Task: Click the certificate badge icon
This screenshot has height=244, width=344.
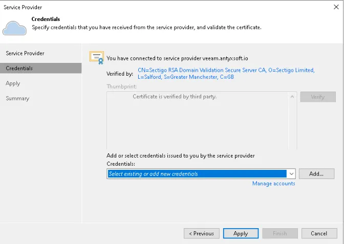Action: [x=96, y=57]
